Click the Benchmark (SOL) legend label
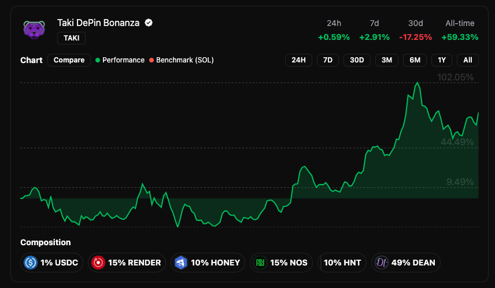Screen dimensions: 495x288 click(185, 60)
